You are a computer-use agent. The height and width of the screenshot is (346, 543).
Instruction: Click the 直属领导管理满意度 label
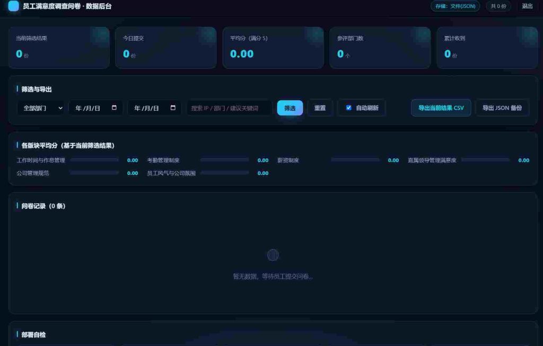point(432,160)
